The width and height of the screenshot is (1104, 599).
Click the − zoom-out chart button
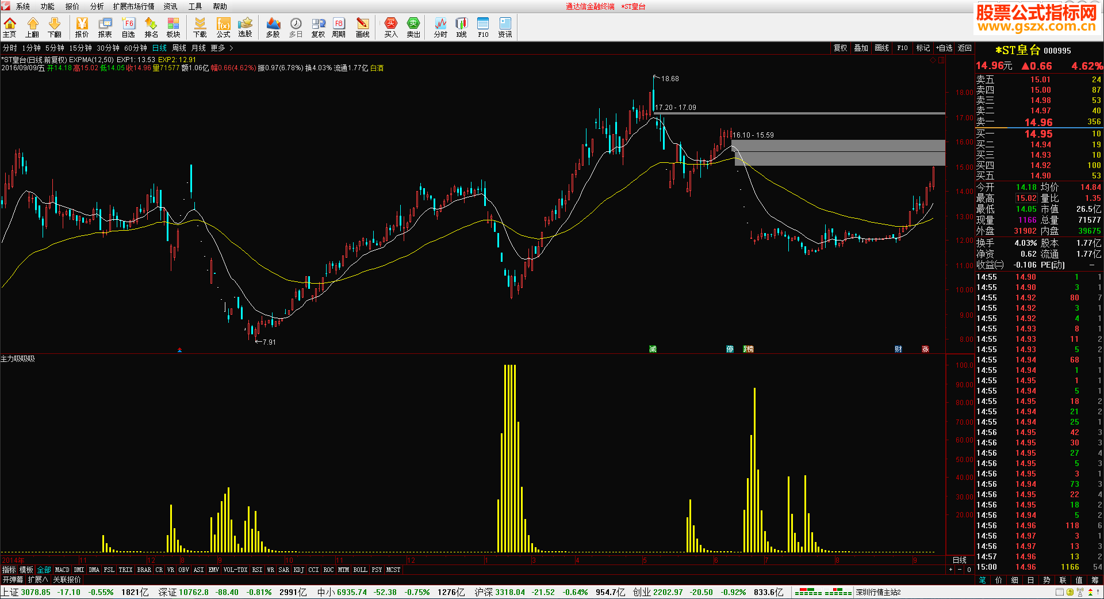(x=960, y=570)
